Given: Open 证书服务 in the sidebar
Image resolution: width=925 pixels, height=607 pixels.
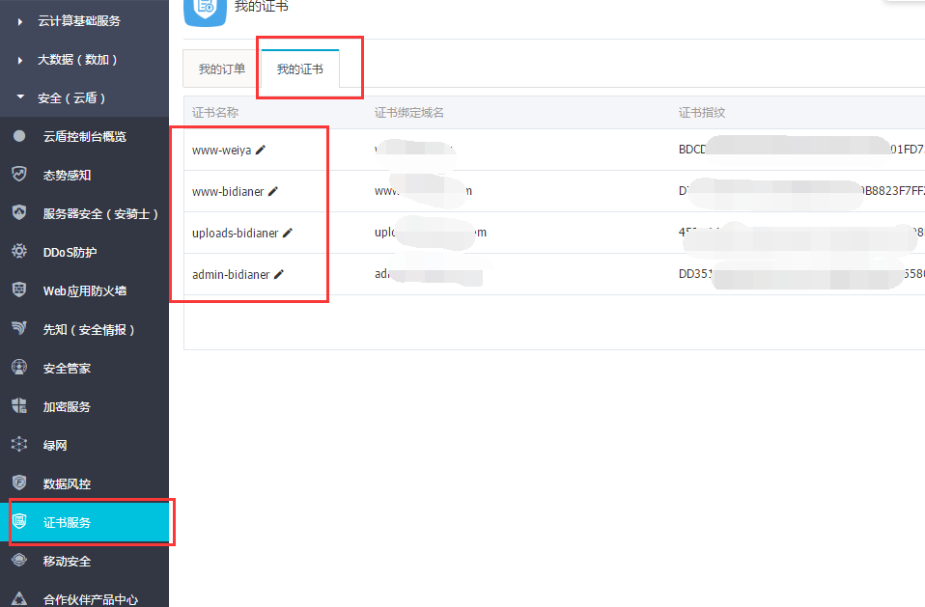Looking at the screenshot, I should [68, 522].
